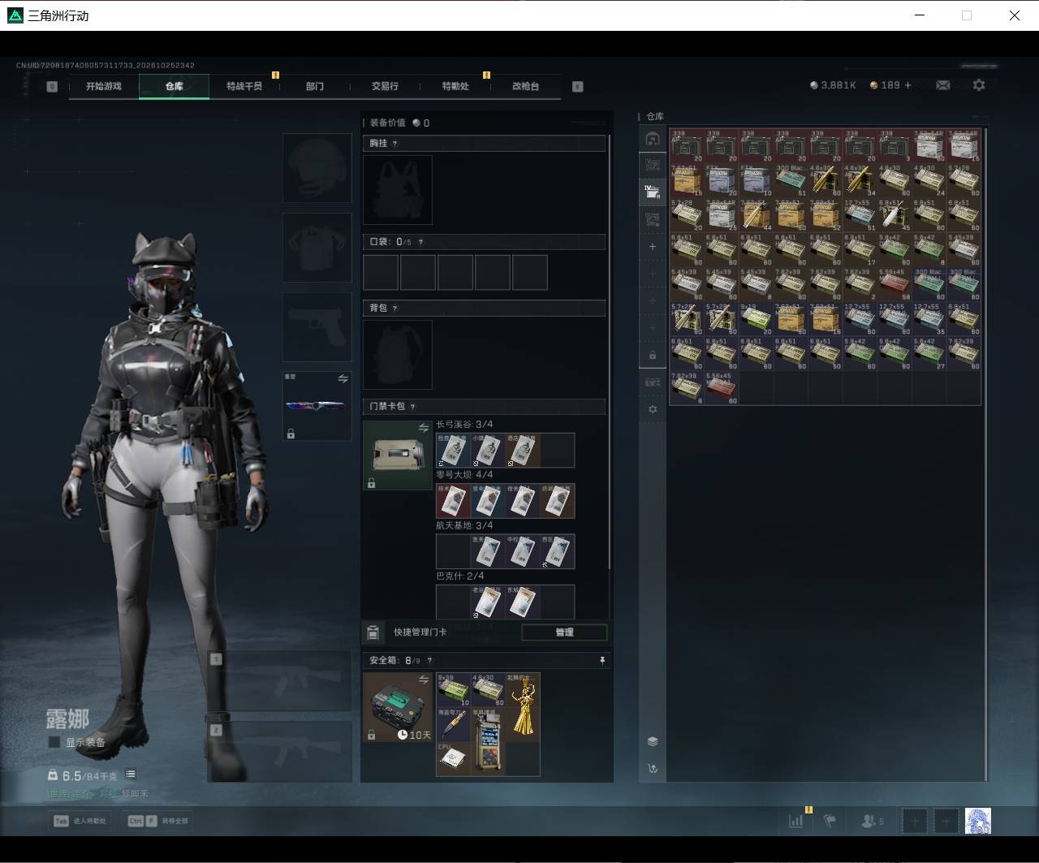1039x863 pixels.
Task: Click swap arrows on the keycard case
Action: click(423, 428)
